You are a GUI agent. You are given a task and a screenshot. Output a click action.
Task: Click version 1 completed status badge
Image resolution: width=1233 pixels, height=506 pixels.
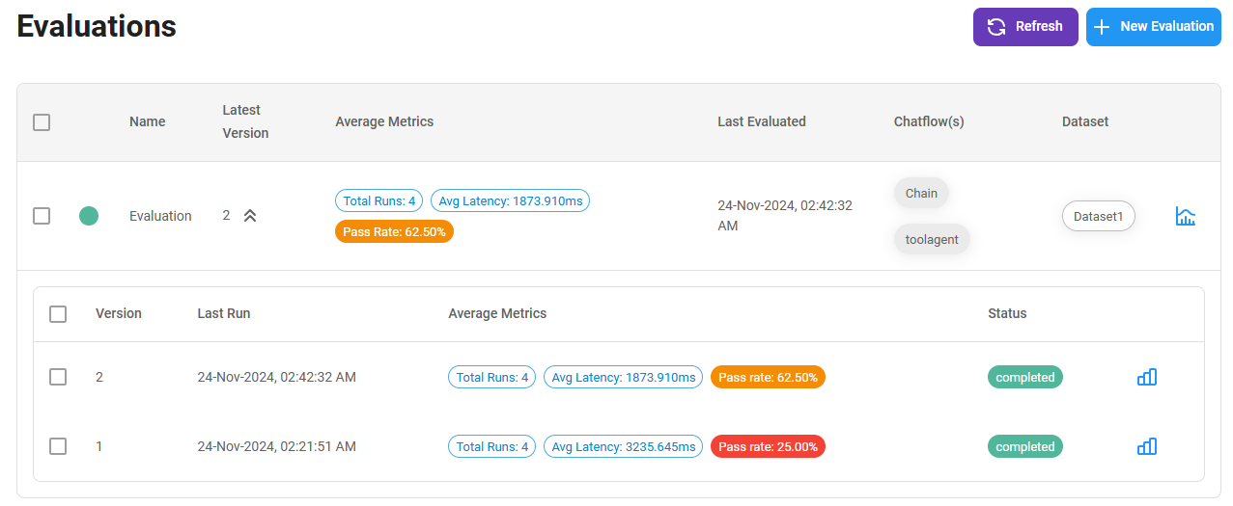[1024, 446]
